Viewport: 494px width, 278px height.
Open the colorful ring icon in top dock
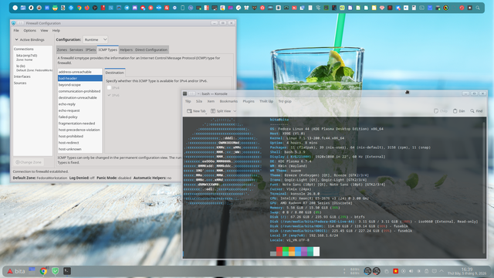pos(446,8)
